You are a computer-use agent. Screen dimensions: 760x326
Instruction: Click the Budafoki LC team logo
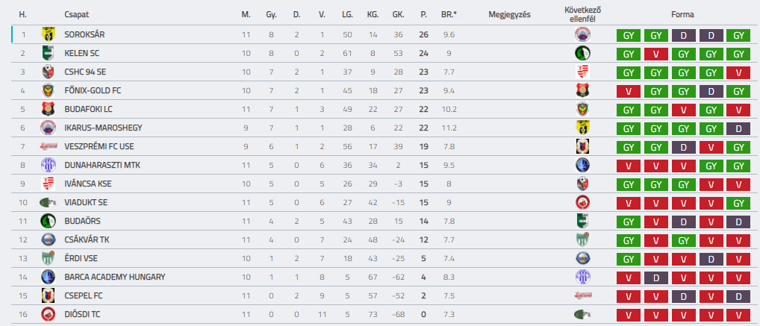point(49,109)
